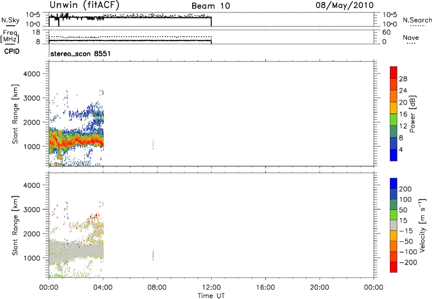This screenshot has width=432, height=299.
Task: Click the 'Freq. [MHz]' axis label
Action: (x=10, y=37)
